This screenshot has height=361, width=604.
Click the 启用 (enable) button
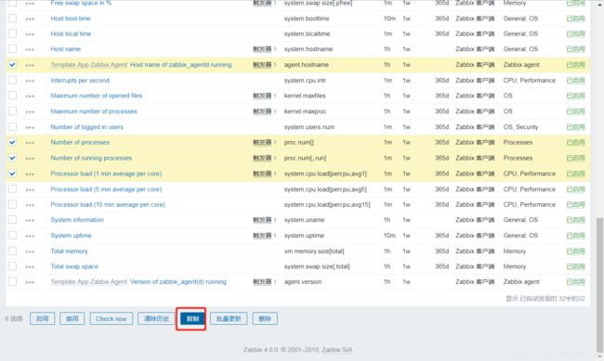[x=43, y=318]
